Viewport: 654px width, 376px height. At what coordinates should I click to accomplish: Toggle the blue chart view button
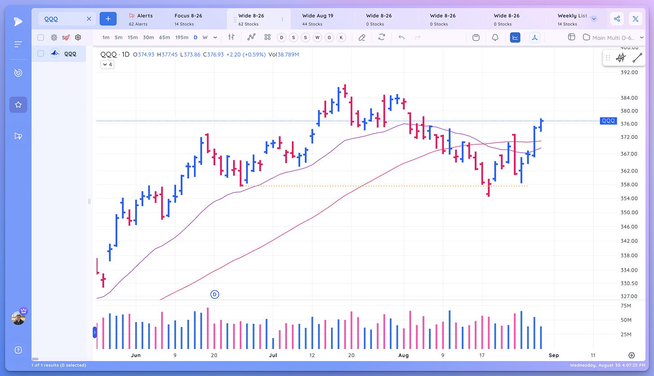click(x=515, y=37)
